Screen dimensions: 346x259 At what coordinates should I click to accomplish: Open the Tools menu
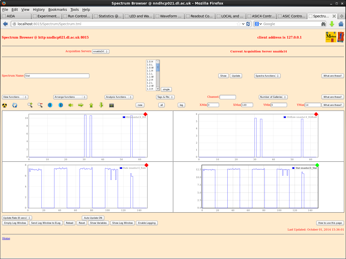click(75, 10)
